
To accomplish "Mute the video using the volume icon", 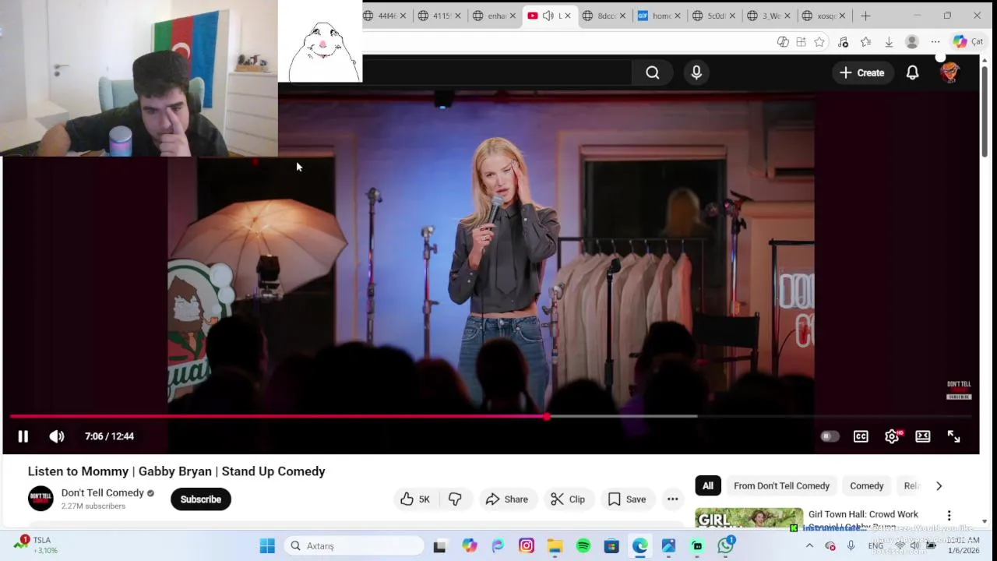I will click(57, 436).
